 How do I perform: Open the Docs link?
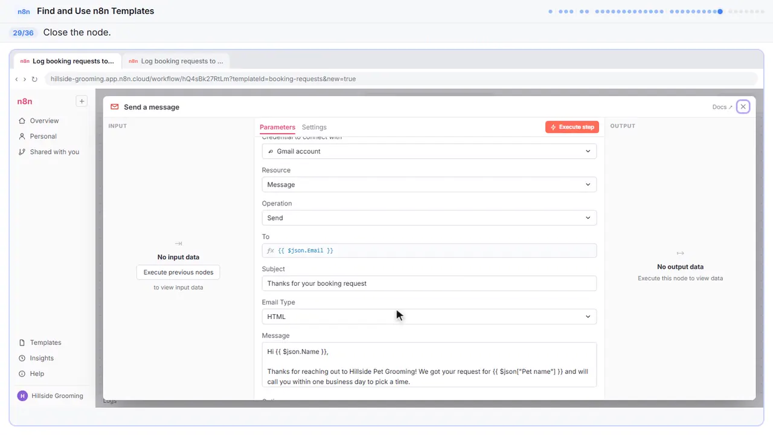point(722,107)
